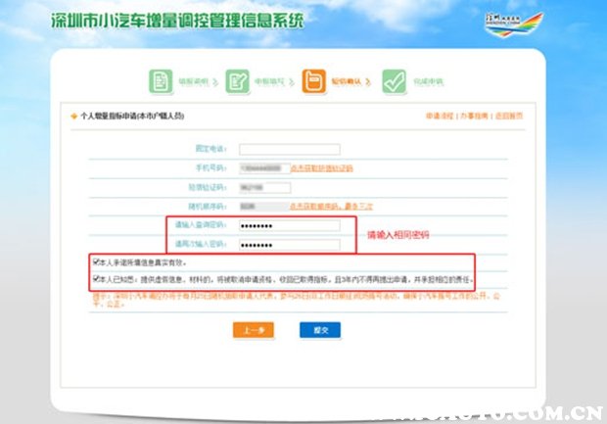This screenshot has width=607, height=424.
Task: Check 本人承诺所填信息真实有效 checkbox
Action: pyautogui.click(x=95, y=262)
